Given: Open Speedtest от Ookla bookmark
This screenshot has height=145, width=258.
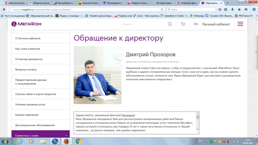Looking at the screenshot, I should click(x=174, y=16).
